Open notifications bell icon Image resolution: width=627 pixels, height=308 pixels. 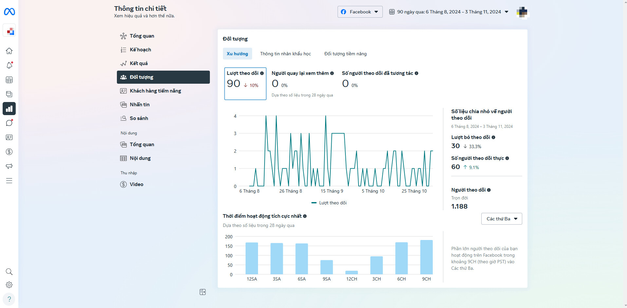(x=9, y=65)
